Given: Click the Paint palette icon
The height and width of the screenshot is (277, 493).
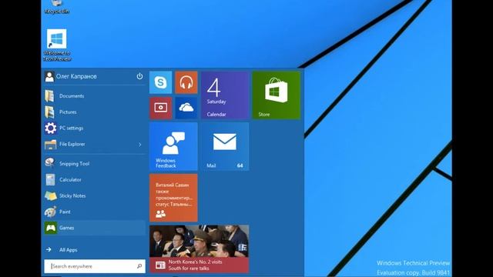Looking at the screenshot, I should pyautogui.click(x=50, y=212).
